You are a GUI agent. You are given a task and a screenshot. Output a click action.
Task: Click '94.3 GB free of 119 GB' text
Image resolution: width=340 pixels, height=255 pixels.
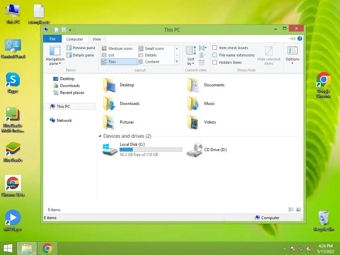click(139, 155)
